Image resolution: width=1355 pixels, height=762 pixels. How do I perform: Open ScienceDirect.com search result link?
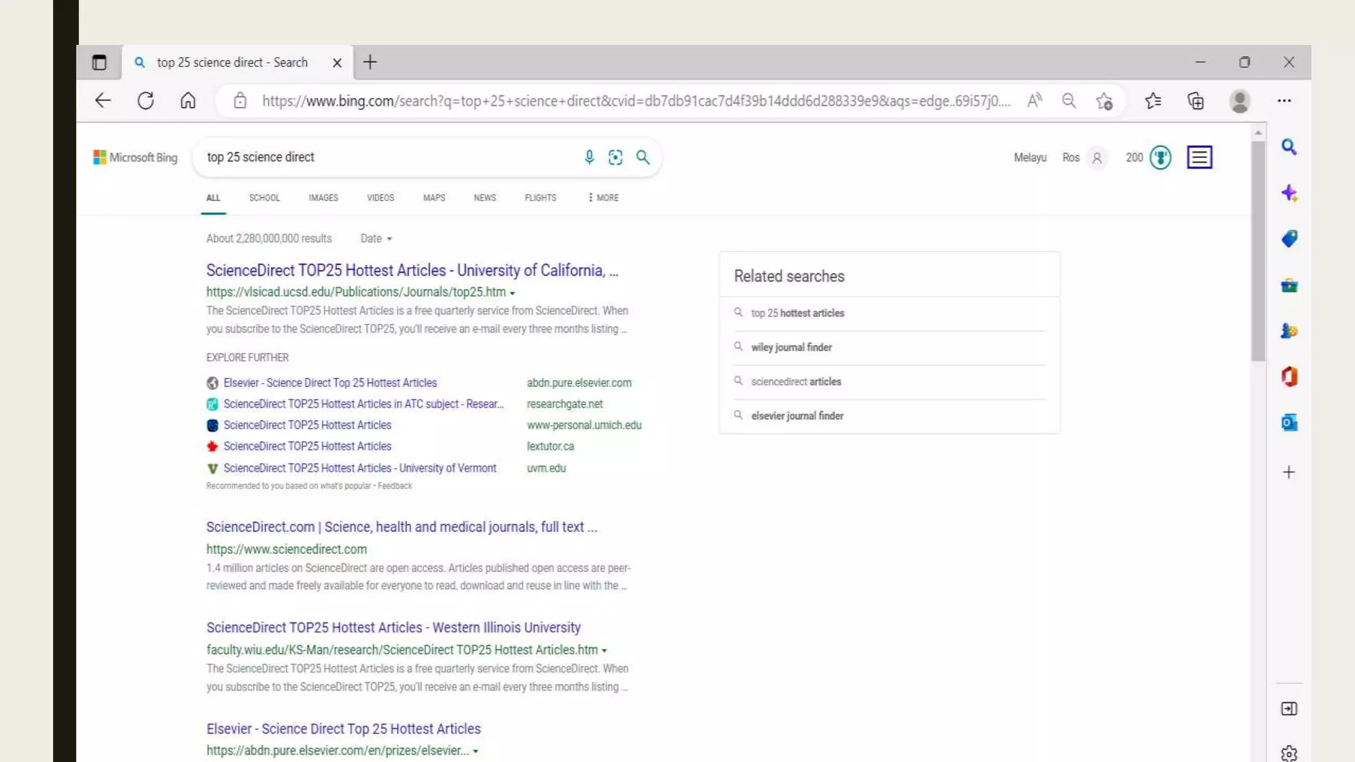point(401,527)
